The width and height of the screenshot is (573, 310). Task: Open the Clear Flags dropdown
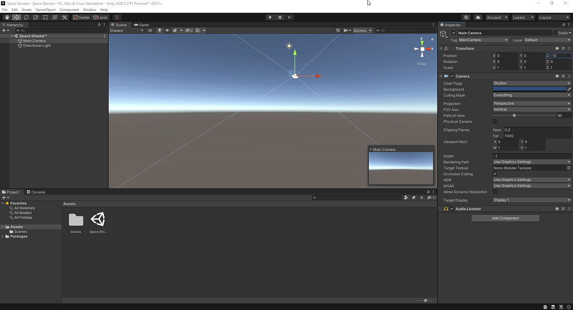pos(531,83)
